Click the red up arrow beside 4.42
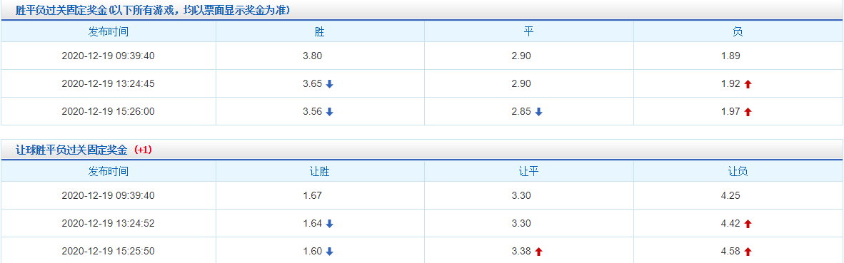 [747, 224]
